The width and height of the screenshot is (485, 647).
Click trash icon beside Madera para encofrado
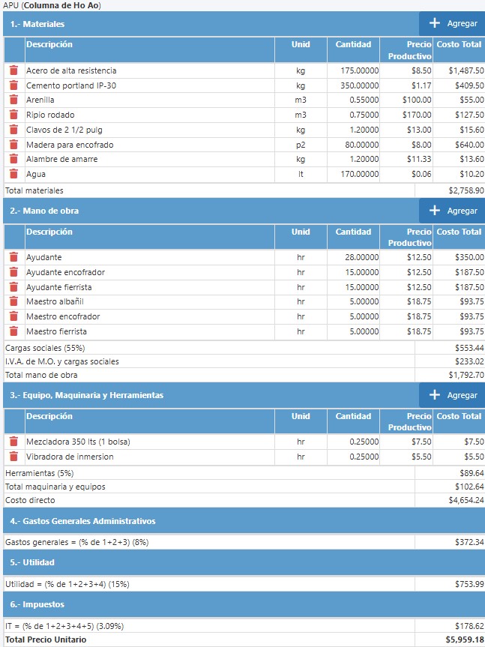pyautogui.click(x=13, y=145)
